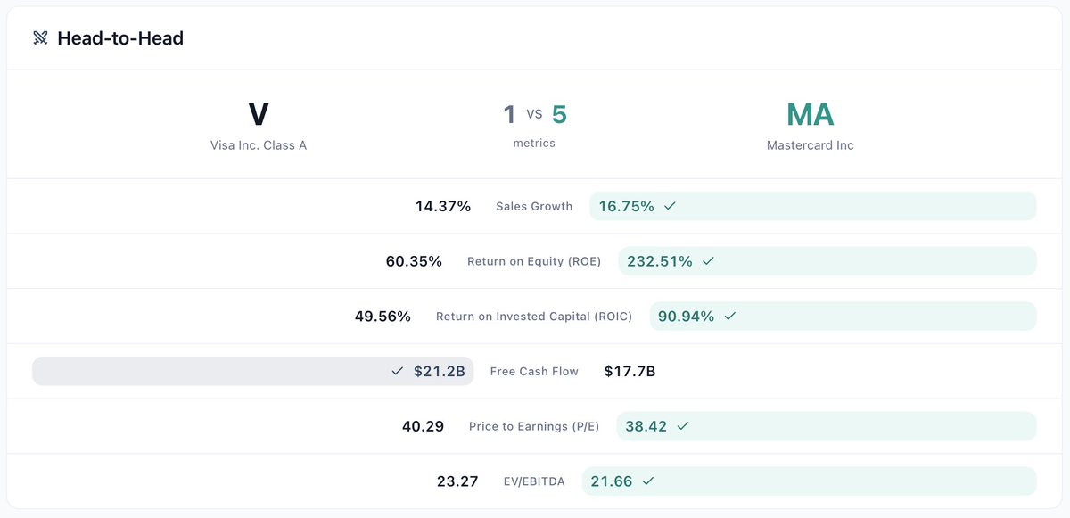Click Visa's 23.27 EV/EBITDA value
1070x518 pixels.
click(x=457, y=481)
